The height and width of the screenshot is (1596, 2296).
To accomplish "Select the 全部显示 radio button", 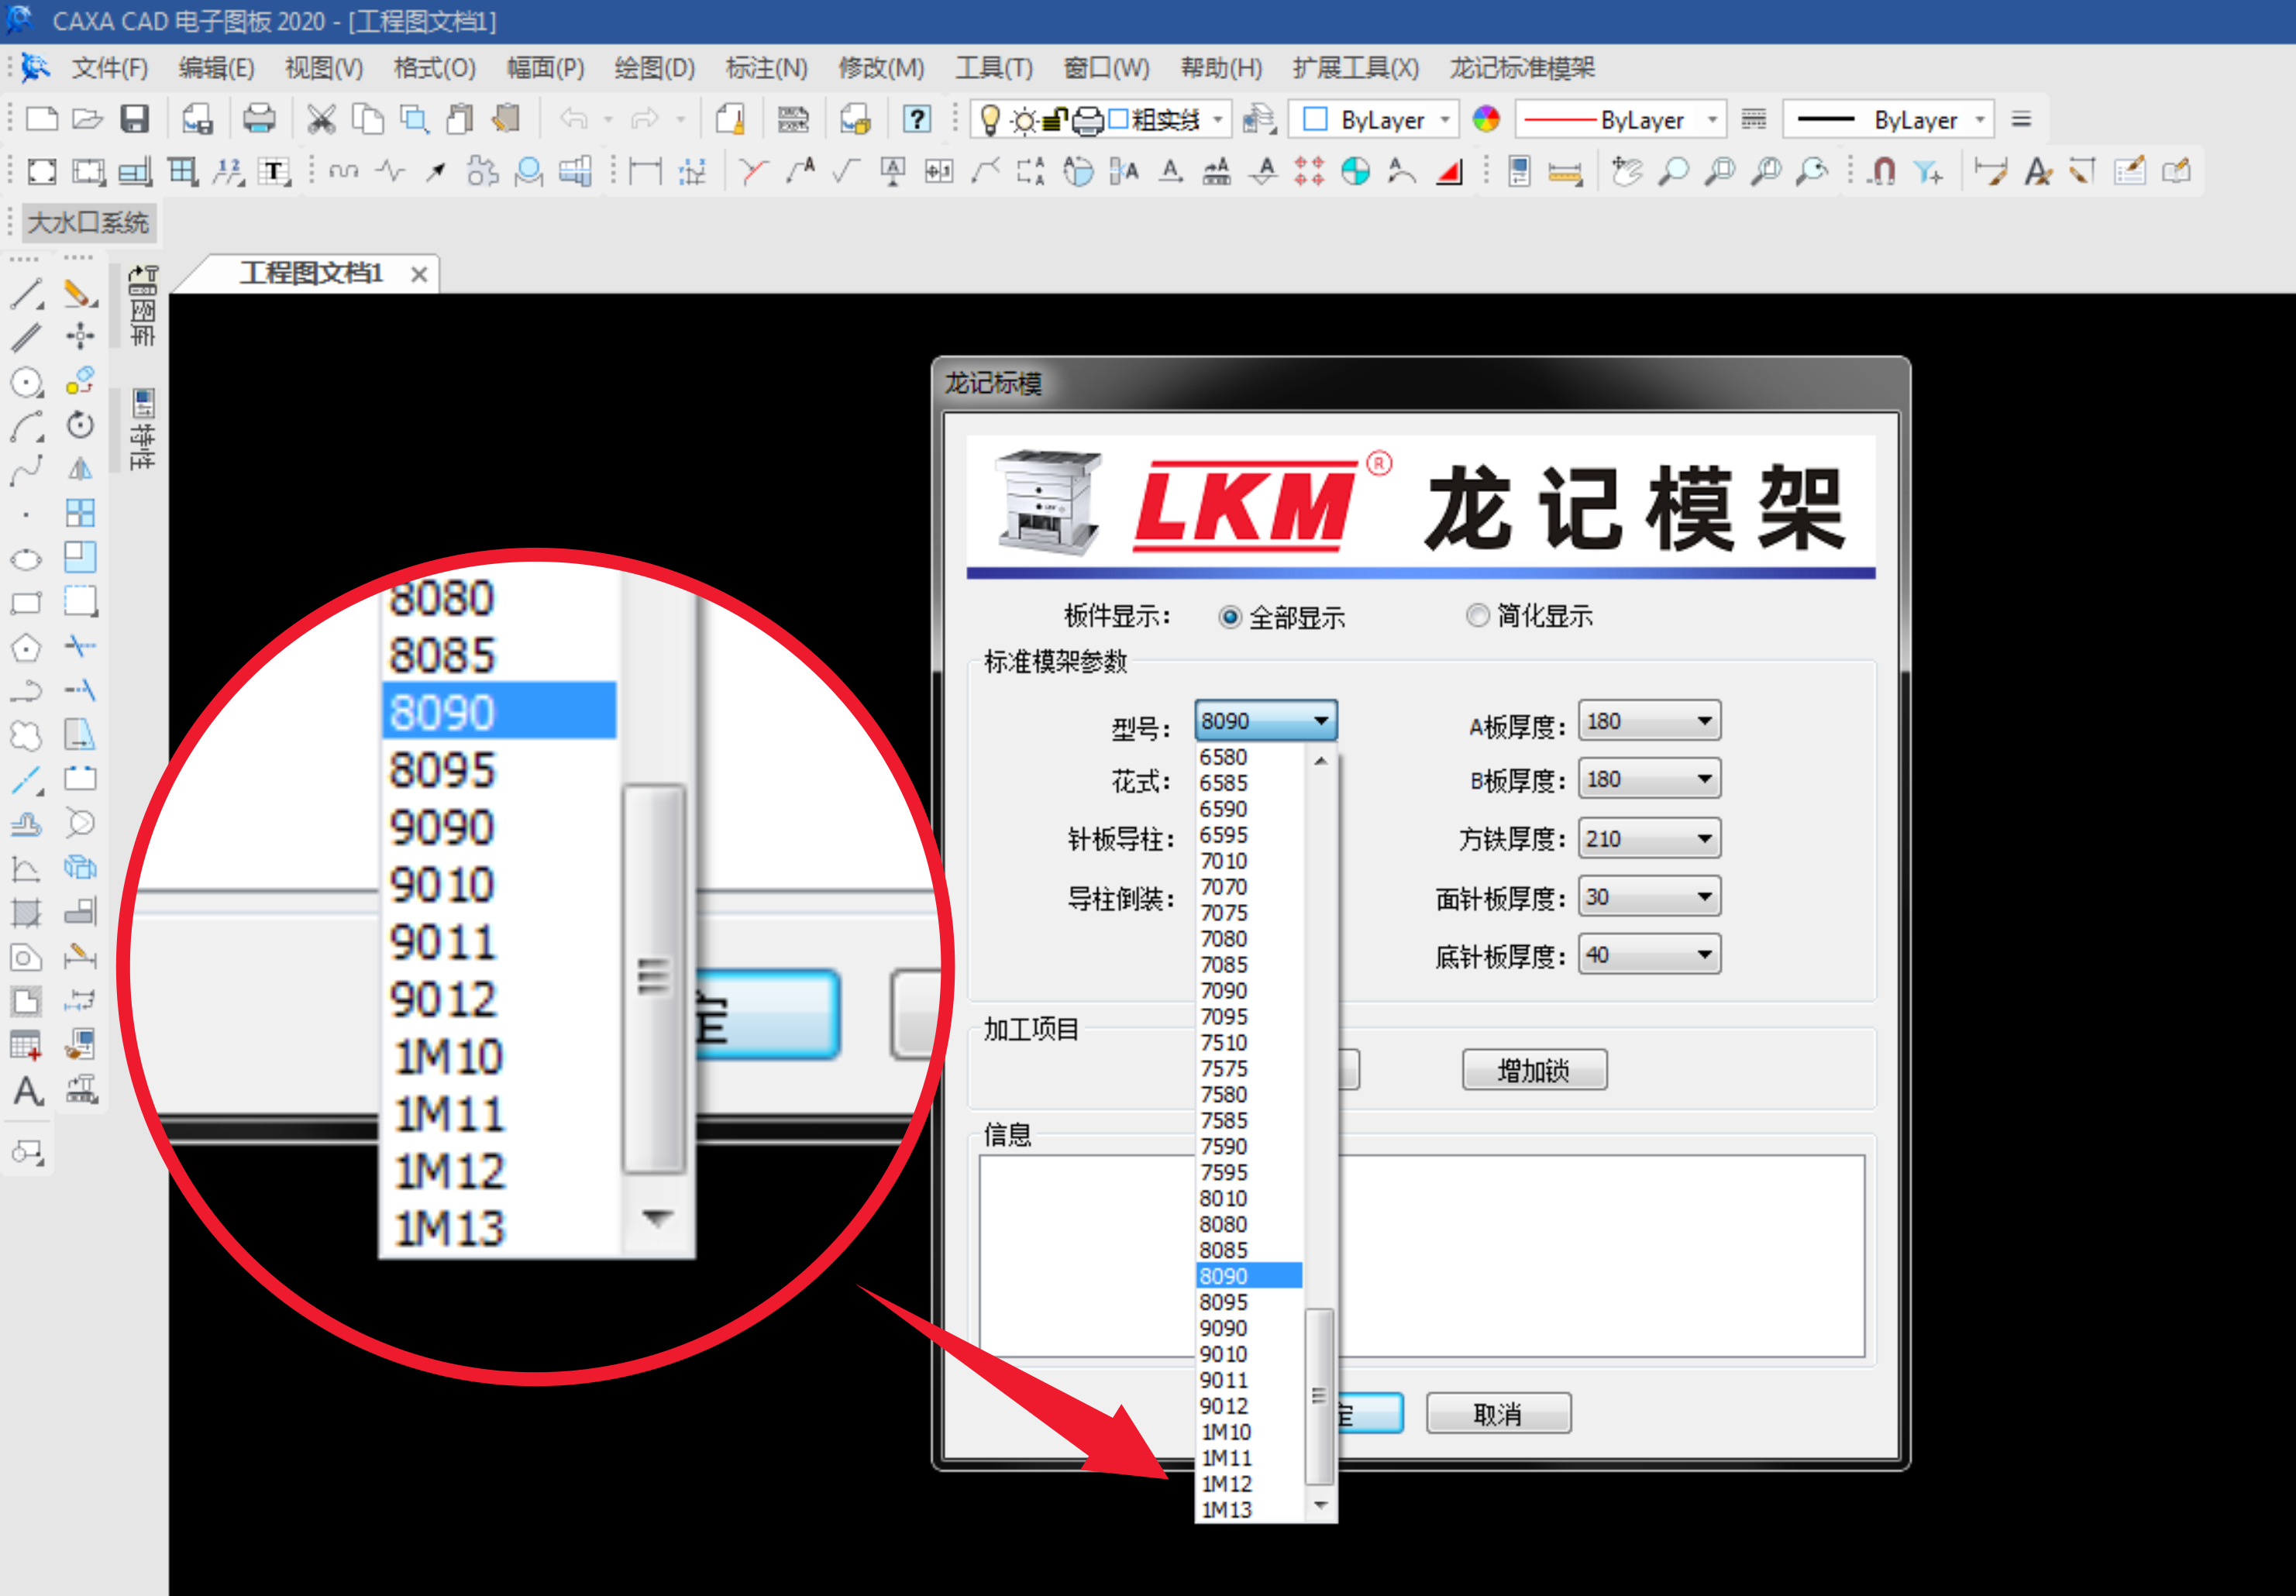I will 1230,617.
